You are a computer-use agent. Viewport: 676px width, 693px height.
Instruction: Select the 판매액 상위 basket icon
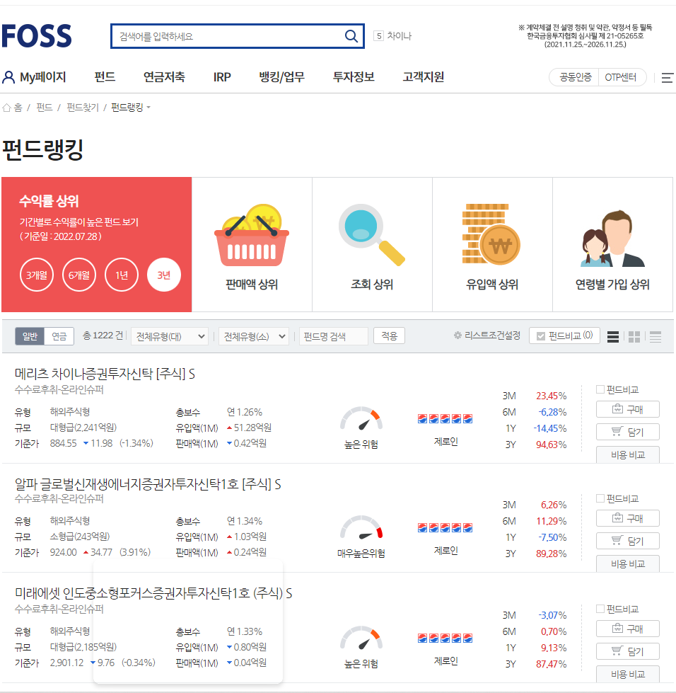tap(252, 235)
